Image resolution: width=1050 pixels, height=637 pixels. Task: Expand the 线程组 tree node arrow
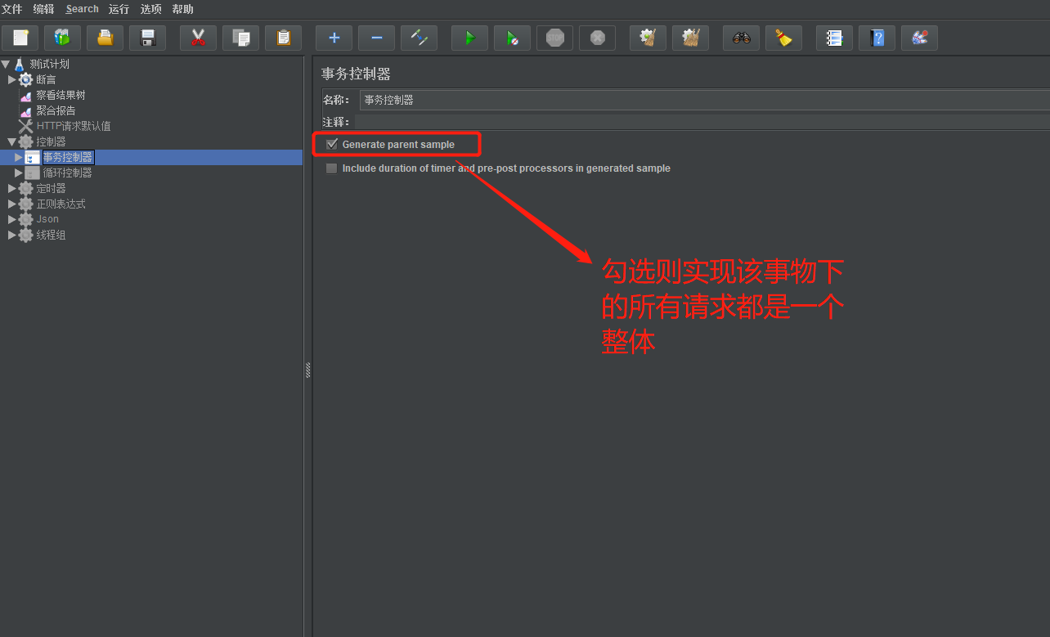pos(12,235)
